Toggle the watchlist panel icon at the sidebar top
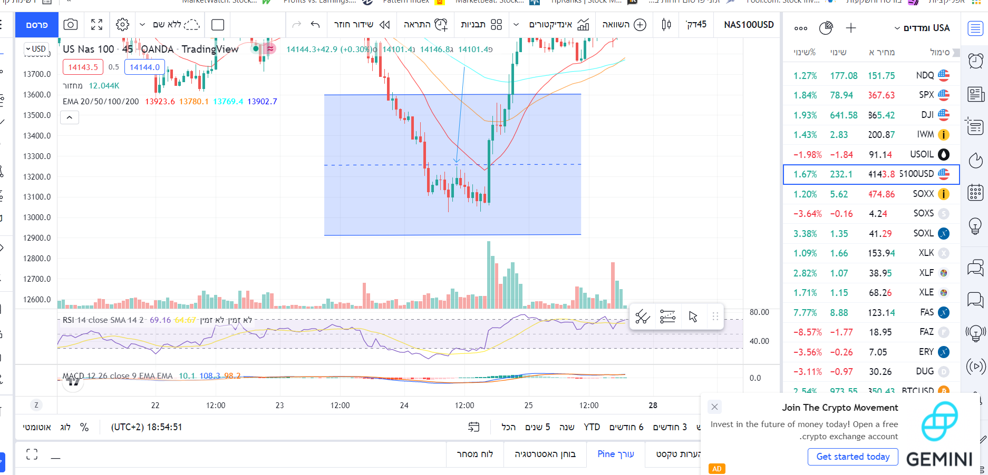 point(975,28)
